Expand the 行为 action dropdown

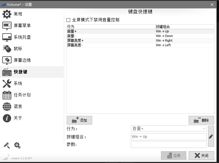tap(204, 129)
